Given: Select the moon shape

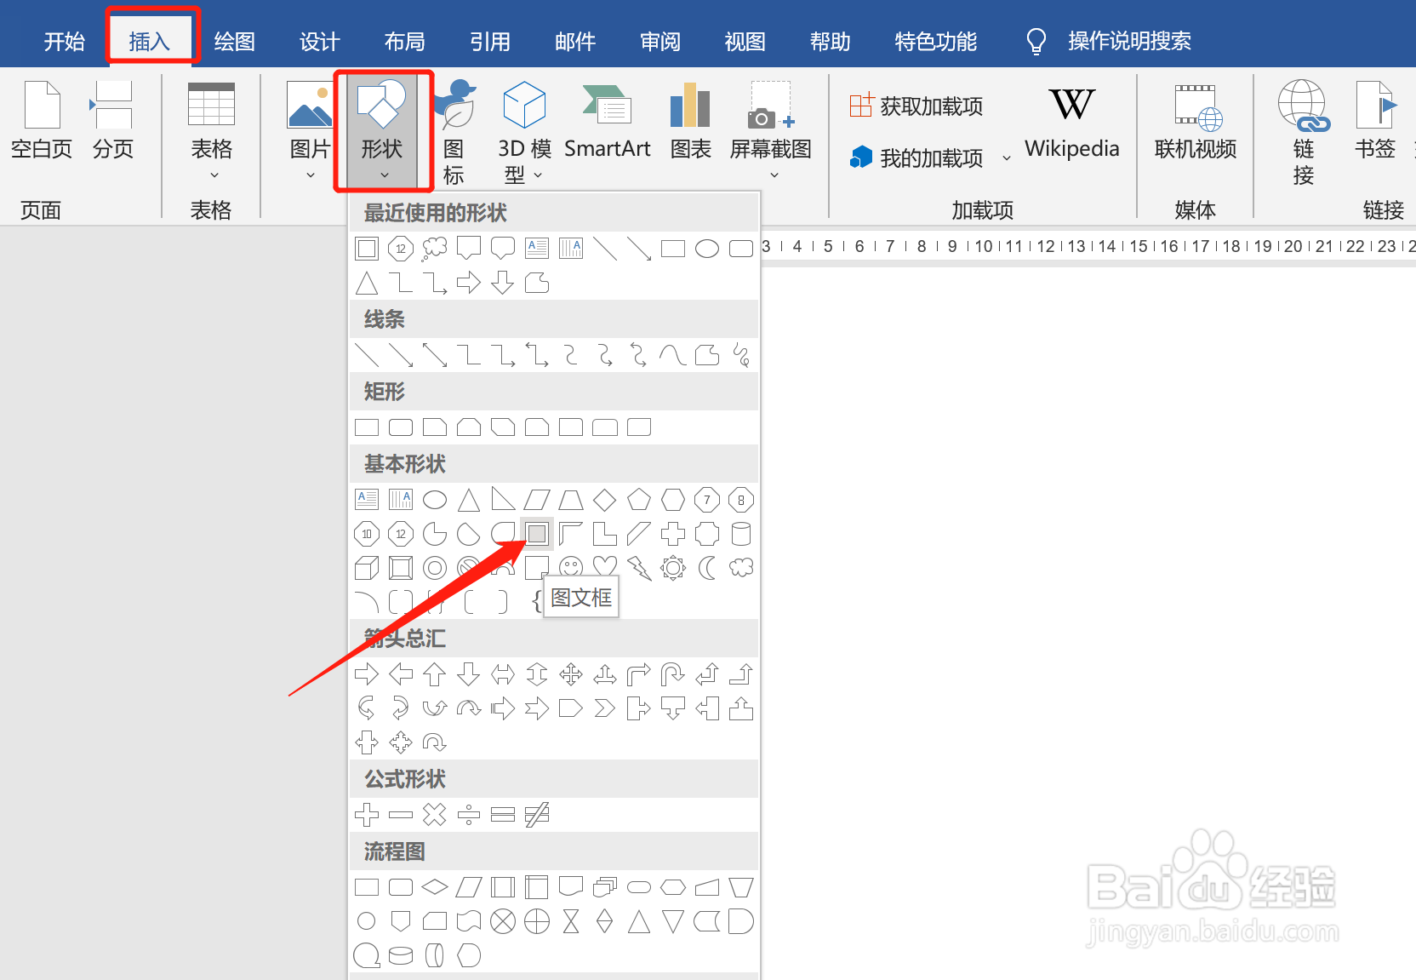Looking at the screenshot, I should pyautogui.click(x=707, y=568).
